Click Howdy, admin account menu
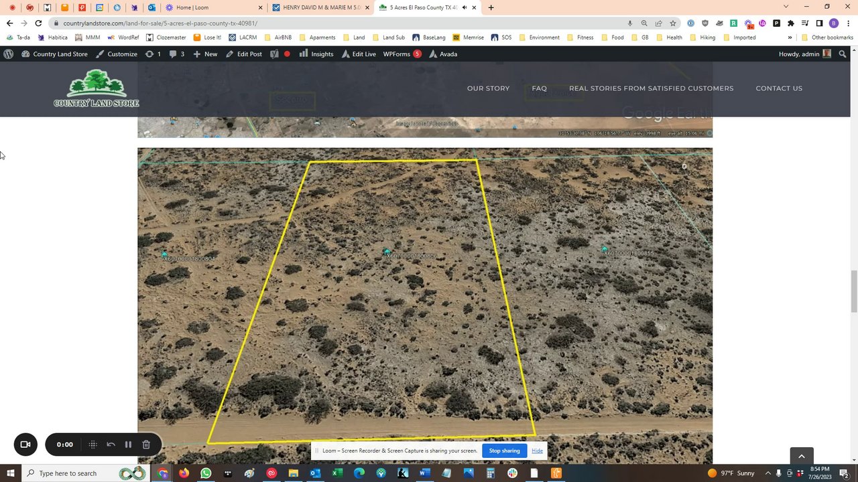This screenshot has width=858, height=482. tap(805, 54)
